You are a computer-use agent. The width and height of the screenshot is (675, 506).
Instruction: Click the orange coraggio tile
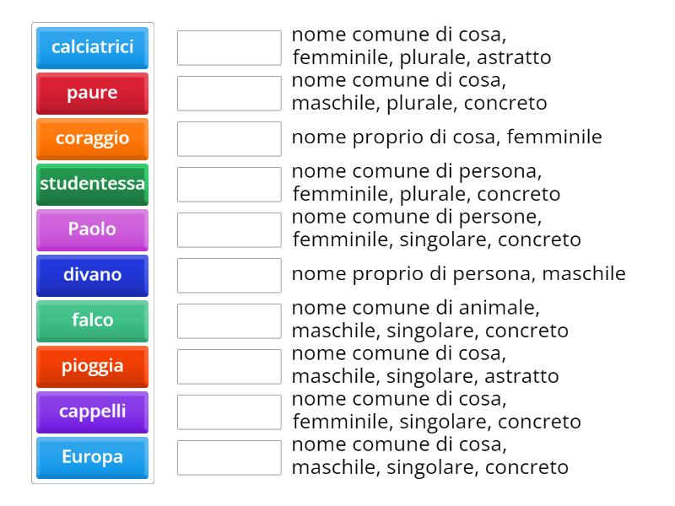point(91,139)
